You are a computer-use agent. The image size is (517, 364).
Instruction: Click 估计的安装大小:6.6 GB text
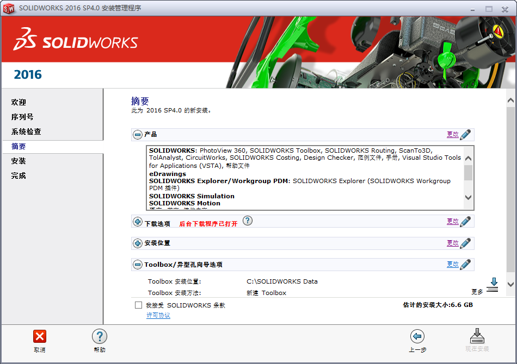coord(438,305)
